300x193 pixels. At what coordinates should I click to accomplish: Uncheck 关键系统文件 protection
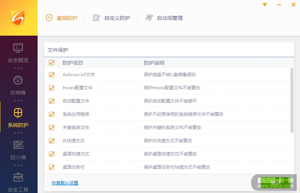tap(52, 127)
